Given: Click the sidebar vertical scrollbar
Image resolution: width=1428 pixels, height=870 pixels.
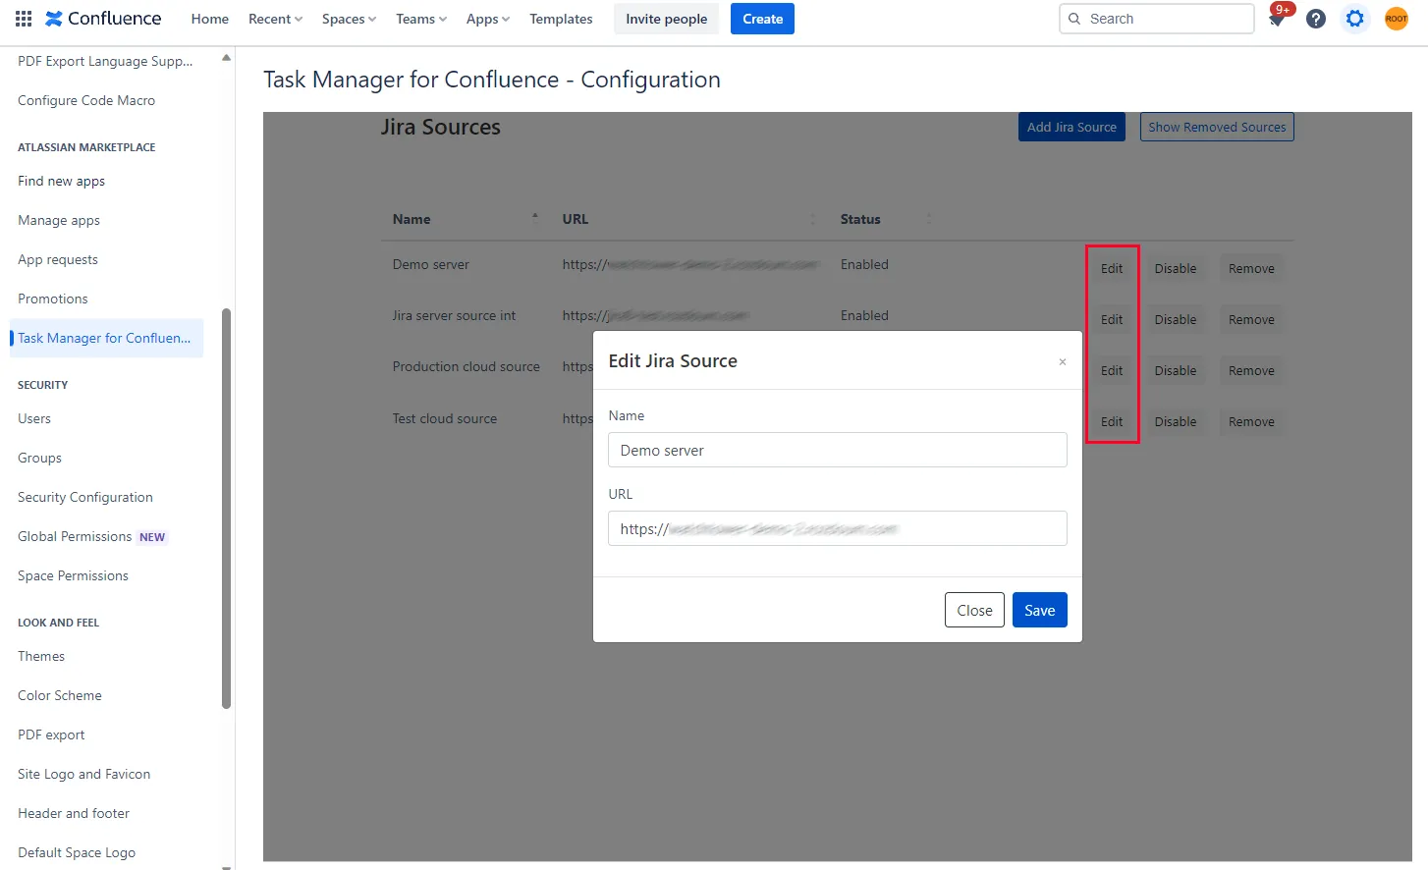Looking at the screenshot, I should pos(227,509).
